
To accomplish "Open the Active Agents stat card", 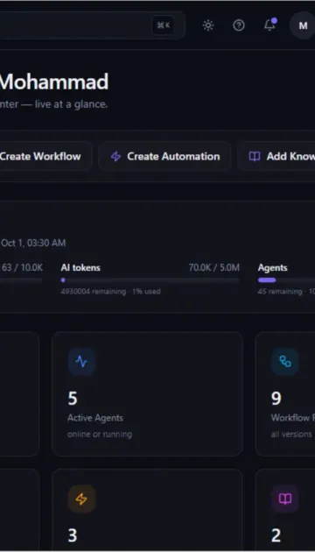I will 147,394.
